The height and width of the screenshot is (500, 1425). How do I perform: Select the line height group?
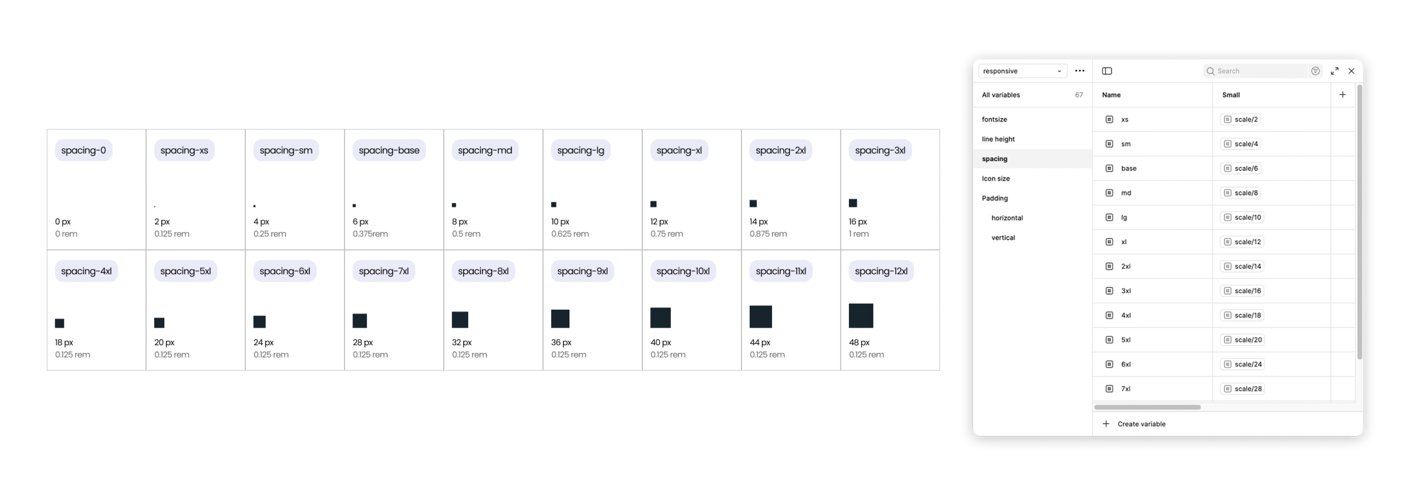998,139
